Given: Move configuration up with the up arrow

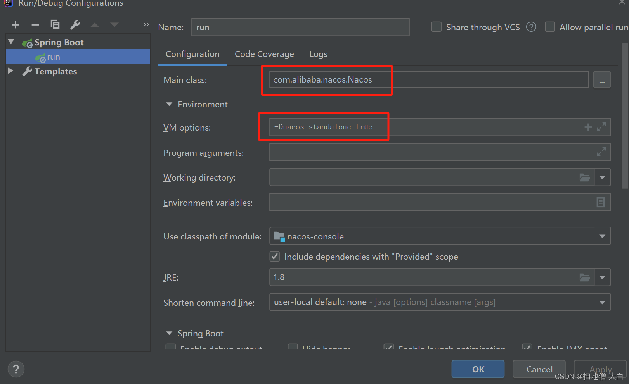Looking at the screenshot, I should pyautogui.click(x=95, y=25).
